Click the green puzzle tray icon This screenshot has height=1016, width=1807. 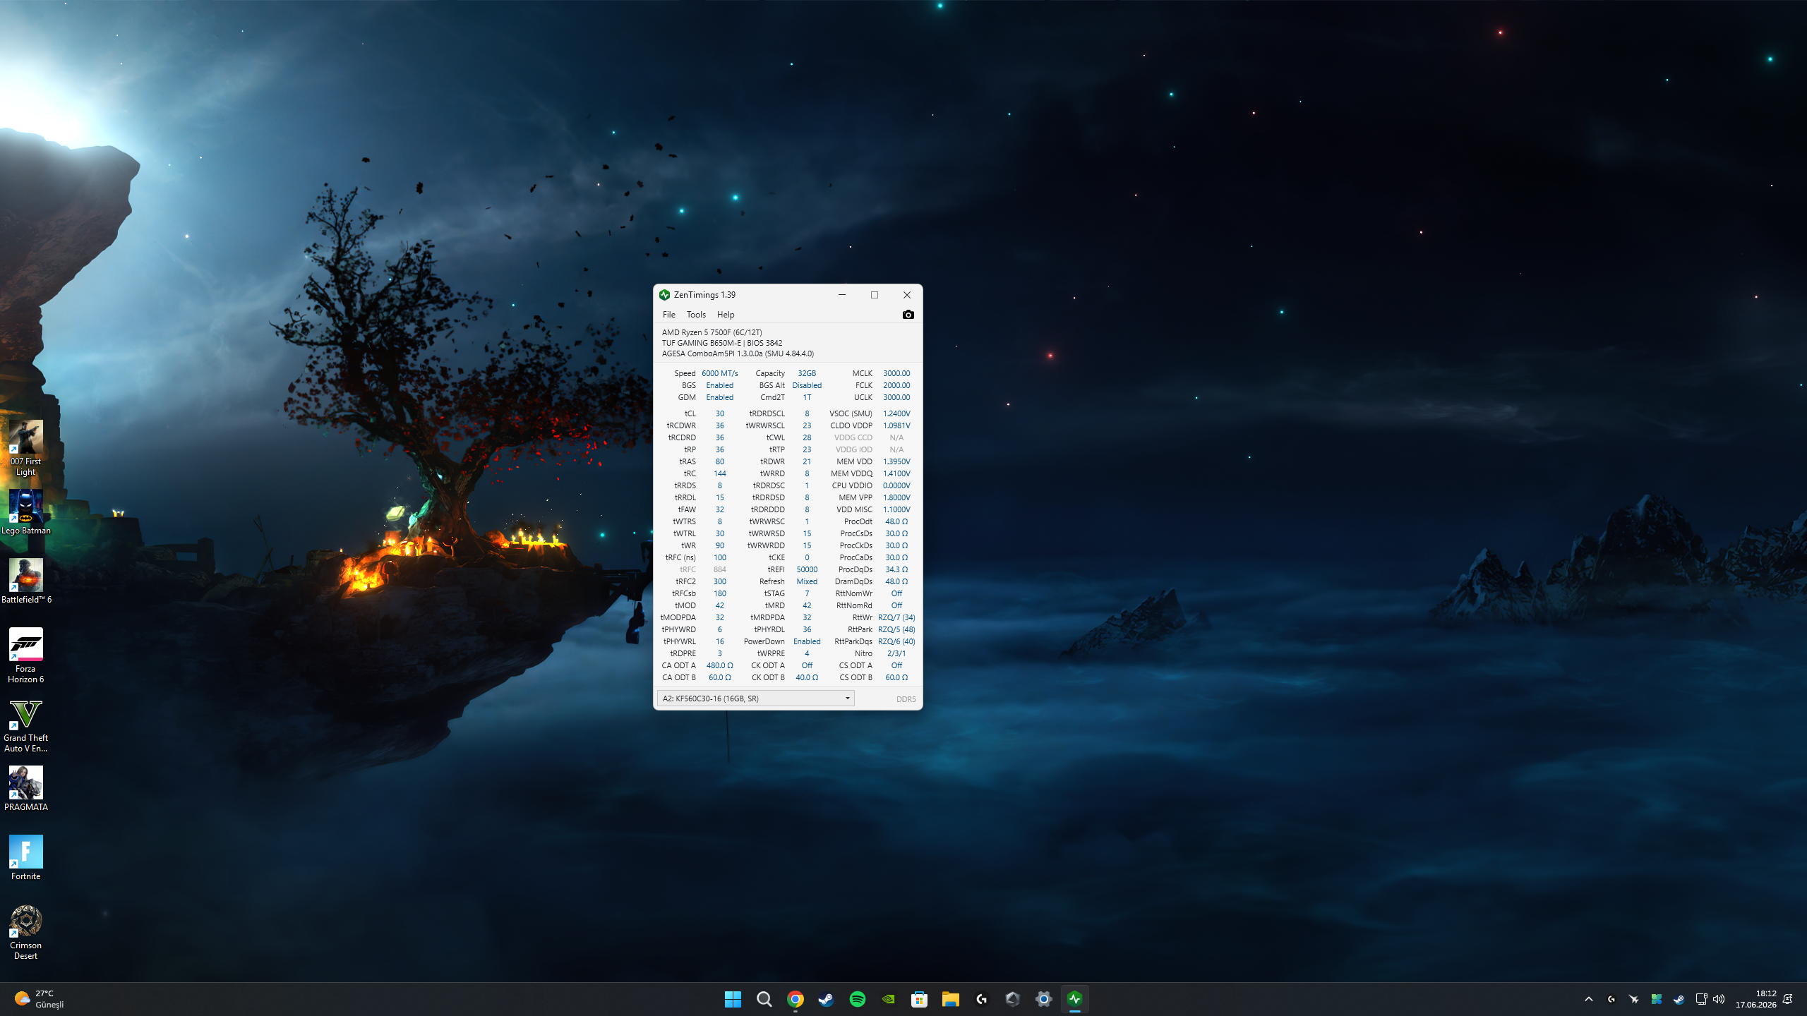tap(1656, 999)
